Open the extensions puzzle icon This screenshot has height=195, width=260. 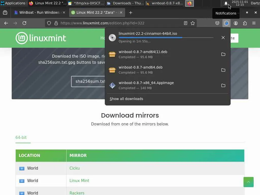pos(245,23)
